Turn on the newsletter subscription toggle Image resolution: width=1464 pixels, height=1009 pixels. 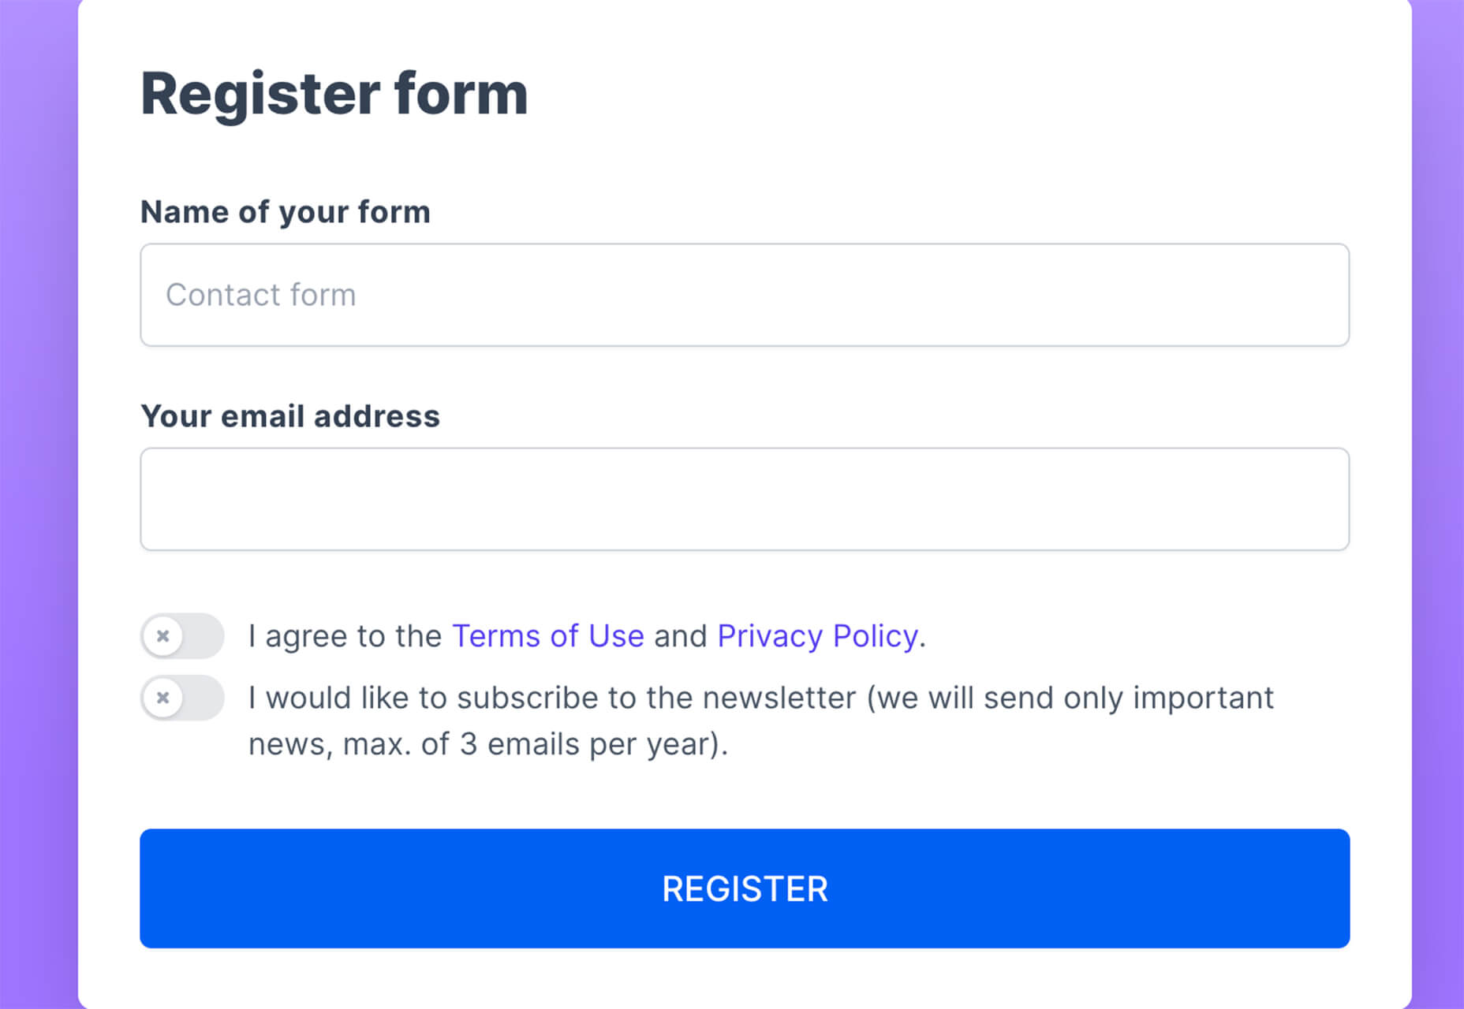(x=183, y=698)
